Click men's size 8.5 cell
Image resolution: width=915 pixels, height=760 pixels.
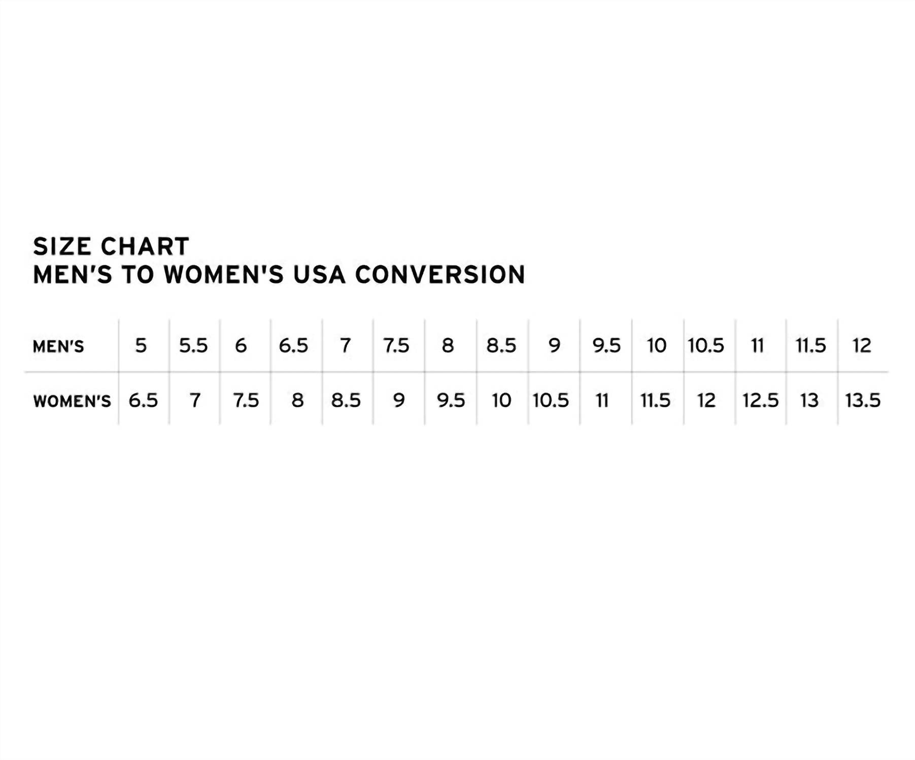click(x=501, y=346)
